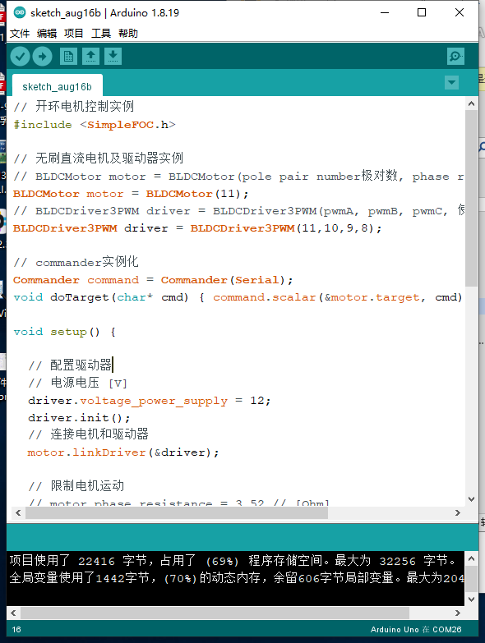Viewport: 485px width, 643px height.
Task: Click the Verify sketch checkmark icon
Action: 20,56
